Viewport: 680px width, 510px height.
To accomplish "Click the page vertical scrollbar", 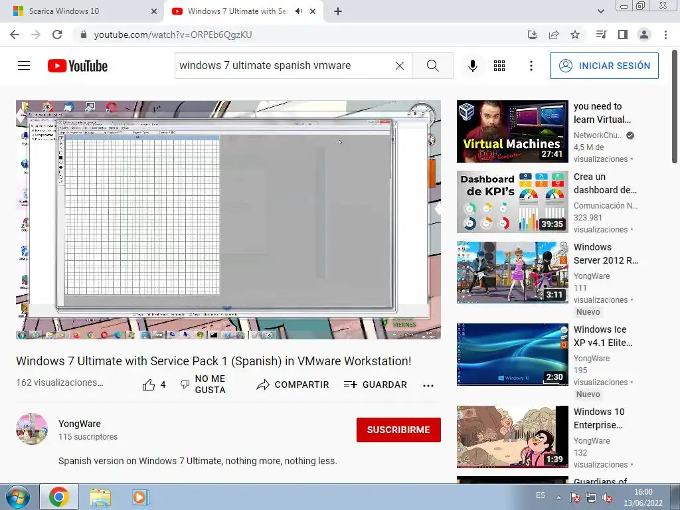I will (x=675, y=106).
